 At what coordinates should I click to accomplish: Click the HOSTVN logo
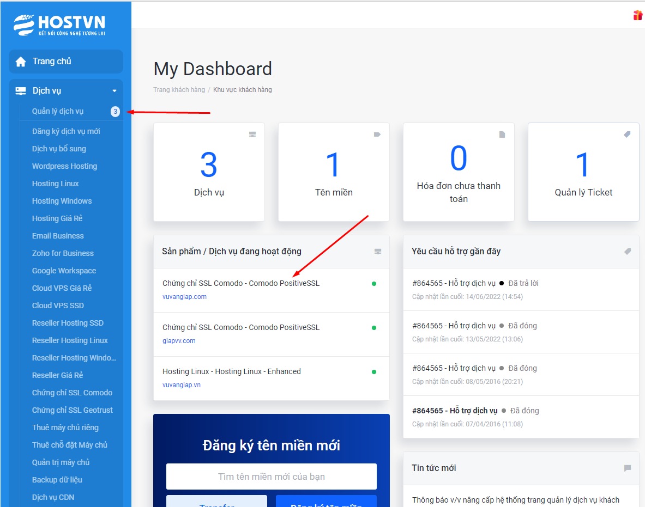tap(59, 25)
